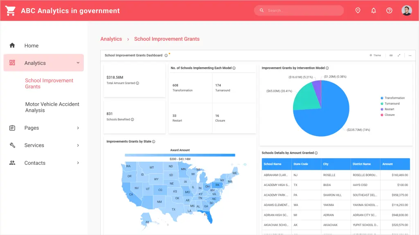Maximize dashboard with the expand arrows icon

point(399,55)
